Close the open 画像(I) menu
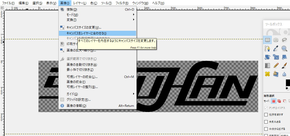The height and width of the screenshot is (136, 290). (x=65, y=3)
